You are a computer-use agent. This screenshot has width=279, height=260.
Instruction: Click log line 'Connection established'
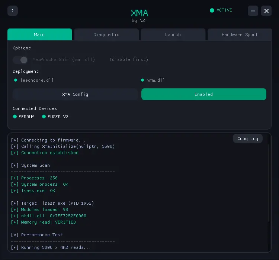coord(45,153)
